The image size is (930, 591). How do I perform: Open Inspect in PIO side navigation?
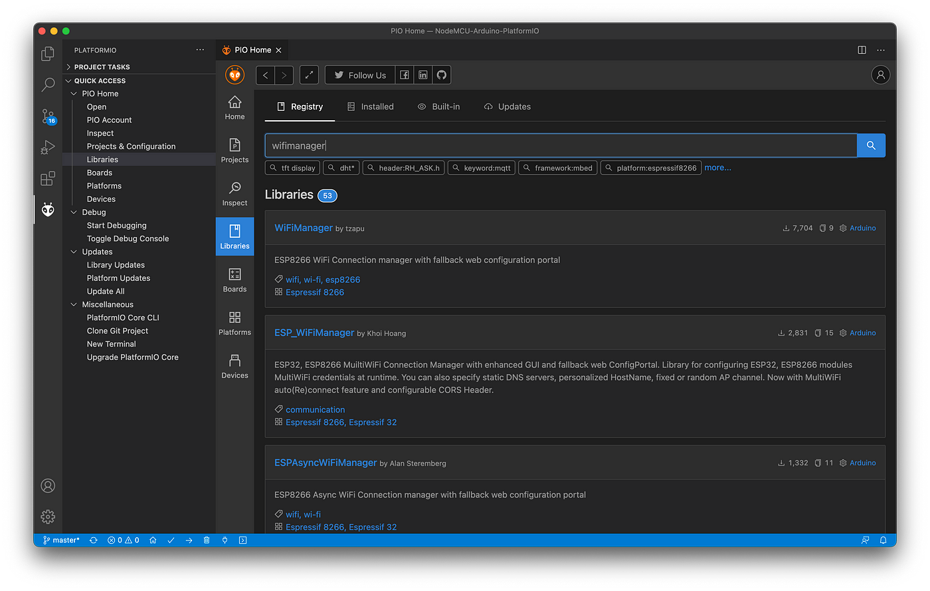coord(234,194)
